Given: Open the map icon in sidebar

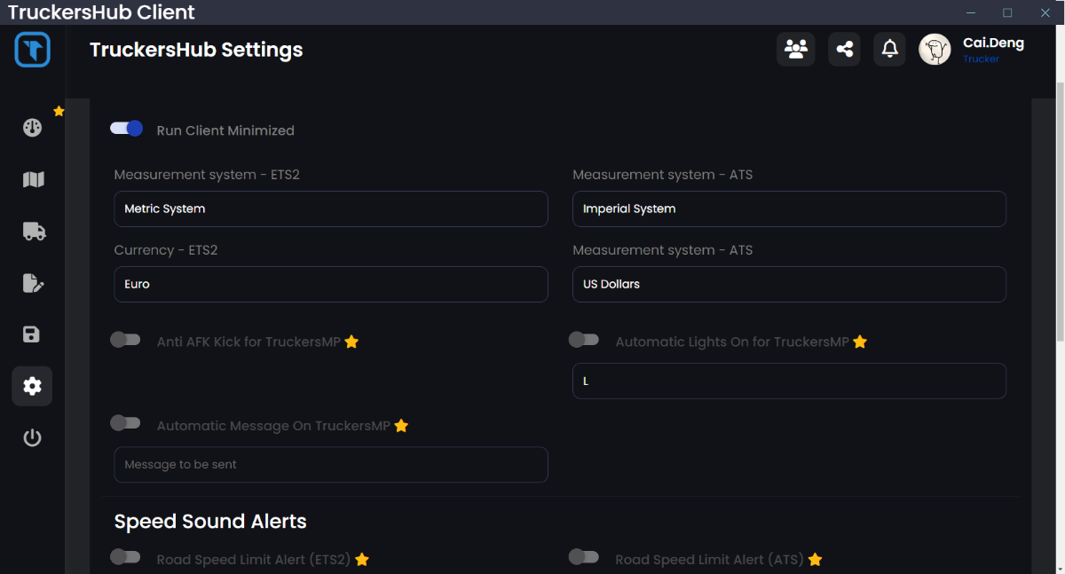Looking at the screenshot, I should click(x=33, y=180).
